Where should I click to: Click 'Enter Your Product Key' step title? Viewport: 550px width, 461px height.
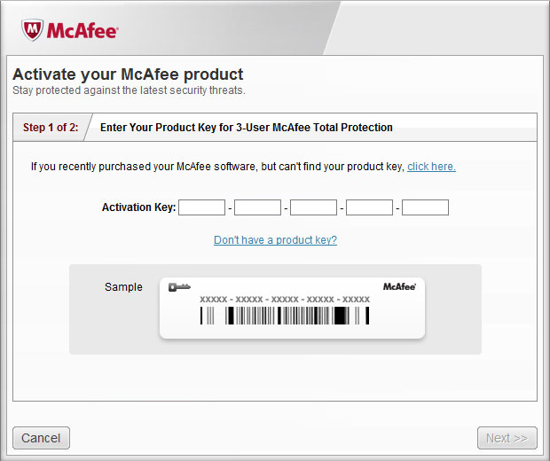tap(247, 128)
